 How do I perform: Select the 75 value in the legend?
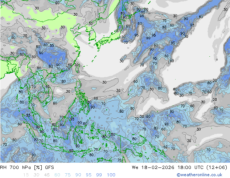[x=67, y=175]
